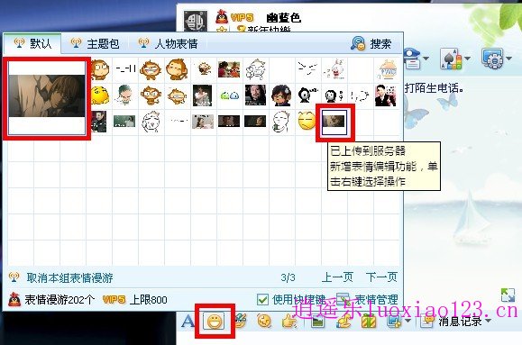Insert the steaming bowl emoticon

click(x=387, y=70)
